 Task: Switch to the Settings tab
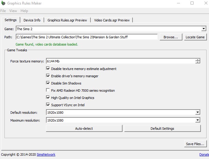tap(11, 20)
